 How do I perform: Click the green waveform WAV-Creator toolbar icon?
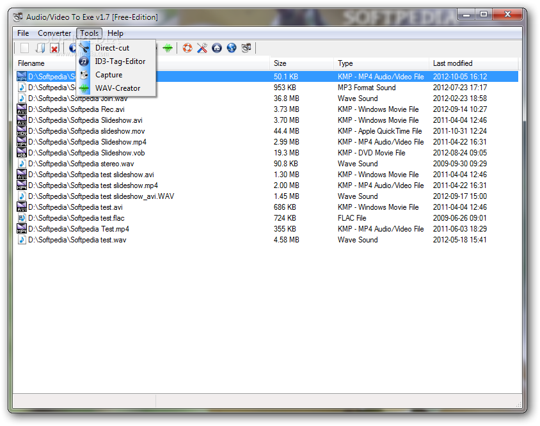(168, 48)
